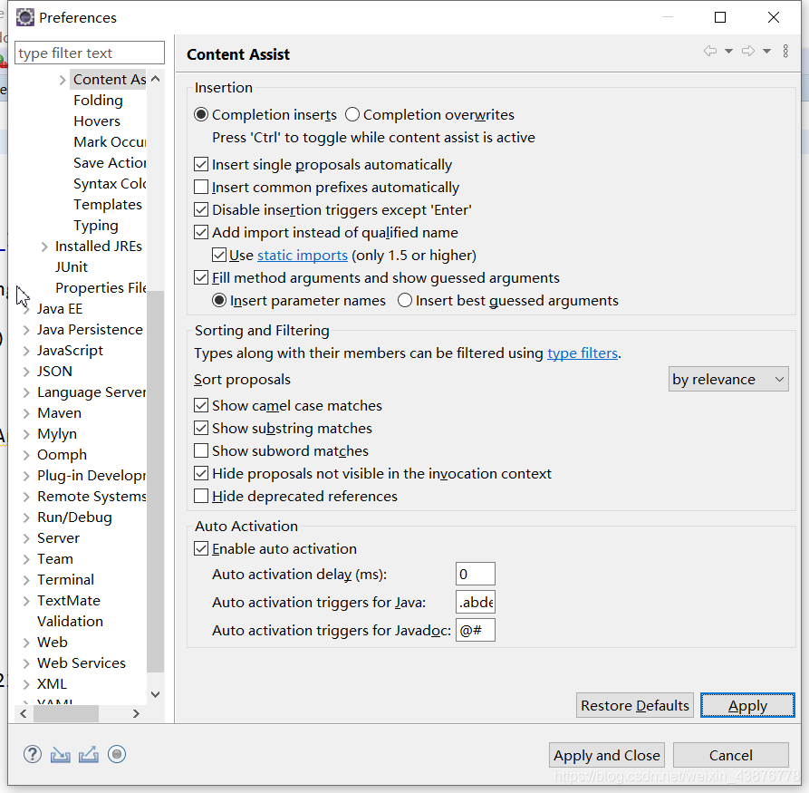
Task: Maximize the Preferences window
Action: 720,17
